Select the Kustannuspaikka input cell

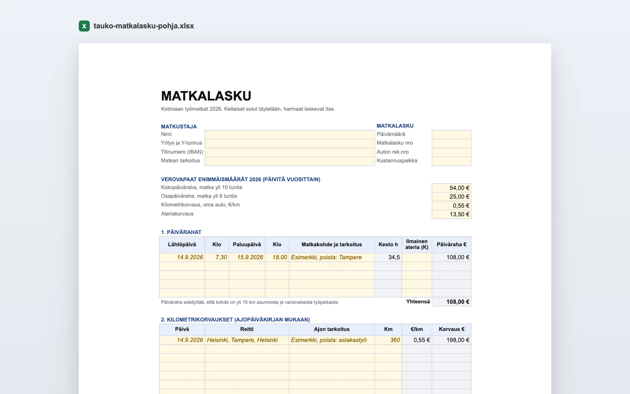point(452,161)
